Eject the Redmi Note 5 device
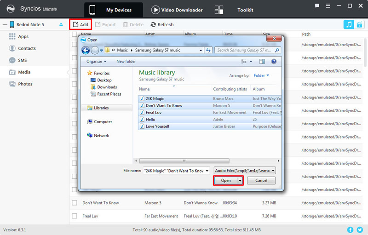368x235 pixels. click(x=61, y=24)
